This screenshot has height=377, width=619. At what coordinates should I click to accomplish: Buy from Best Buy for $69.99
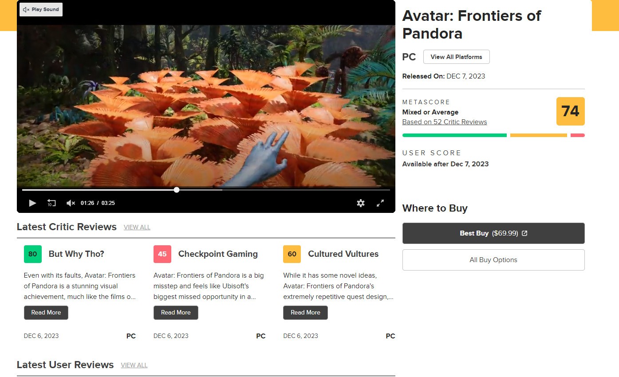pyautogui.click(x=493, y=233)
